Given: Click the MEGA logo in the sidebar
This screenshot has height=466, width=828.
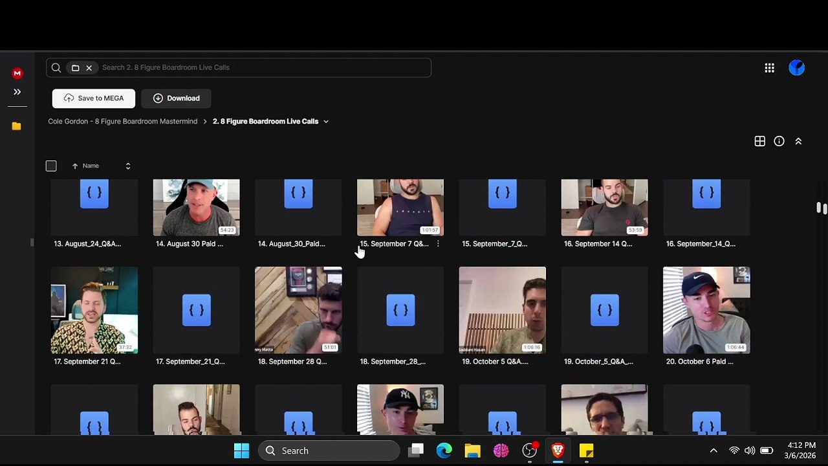Looking at the screenshot, I should [17, 73].
